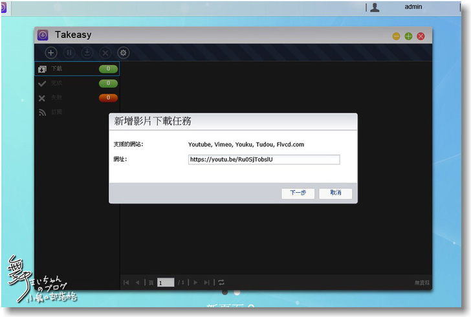
Task: Open the admin account menu
Action: pyautogui.click(x=413, y=6)
